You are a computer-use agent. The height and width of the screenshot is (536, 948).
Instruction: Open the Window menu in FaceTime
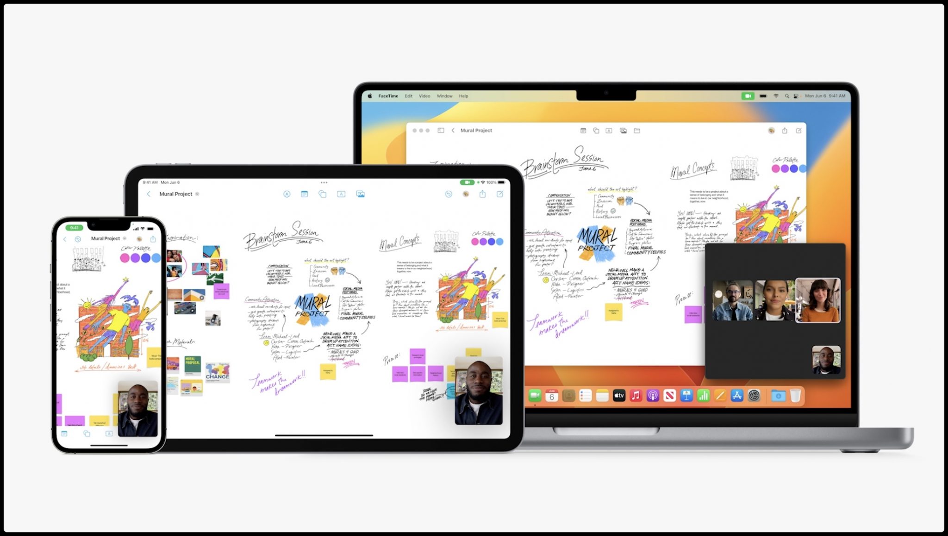[x=444, y=96]
